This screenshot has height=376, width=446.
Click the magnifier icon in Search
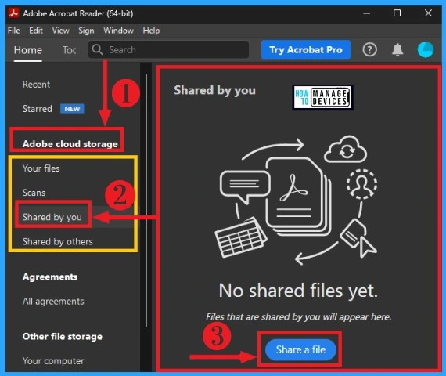coord(97,49)
